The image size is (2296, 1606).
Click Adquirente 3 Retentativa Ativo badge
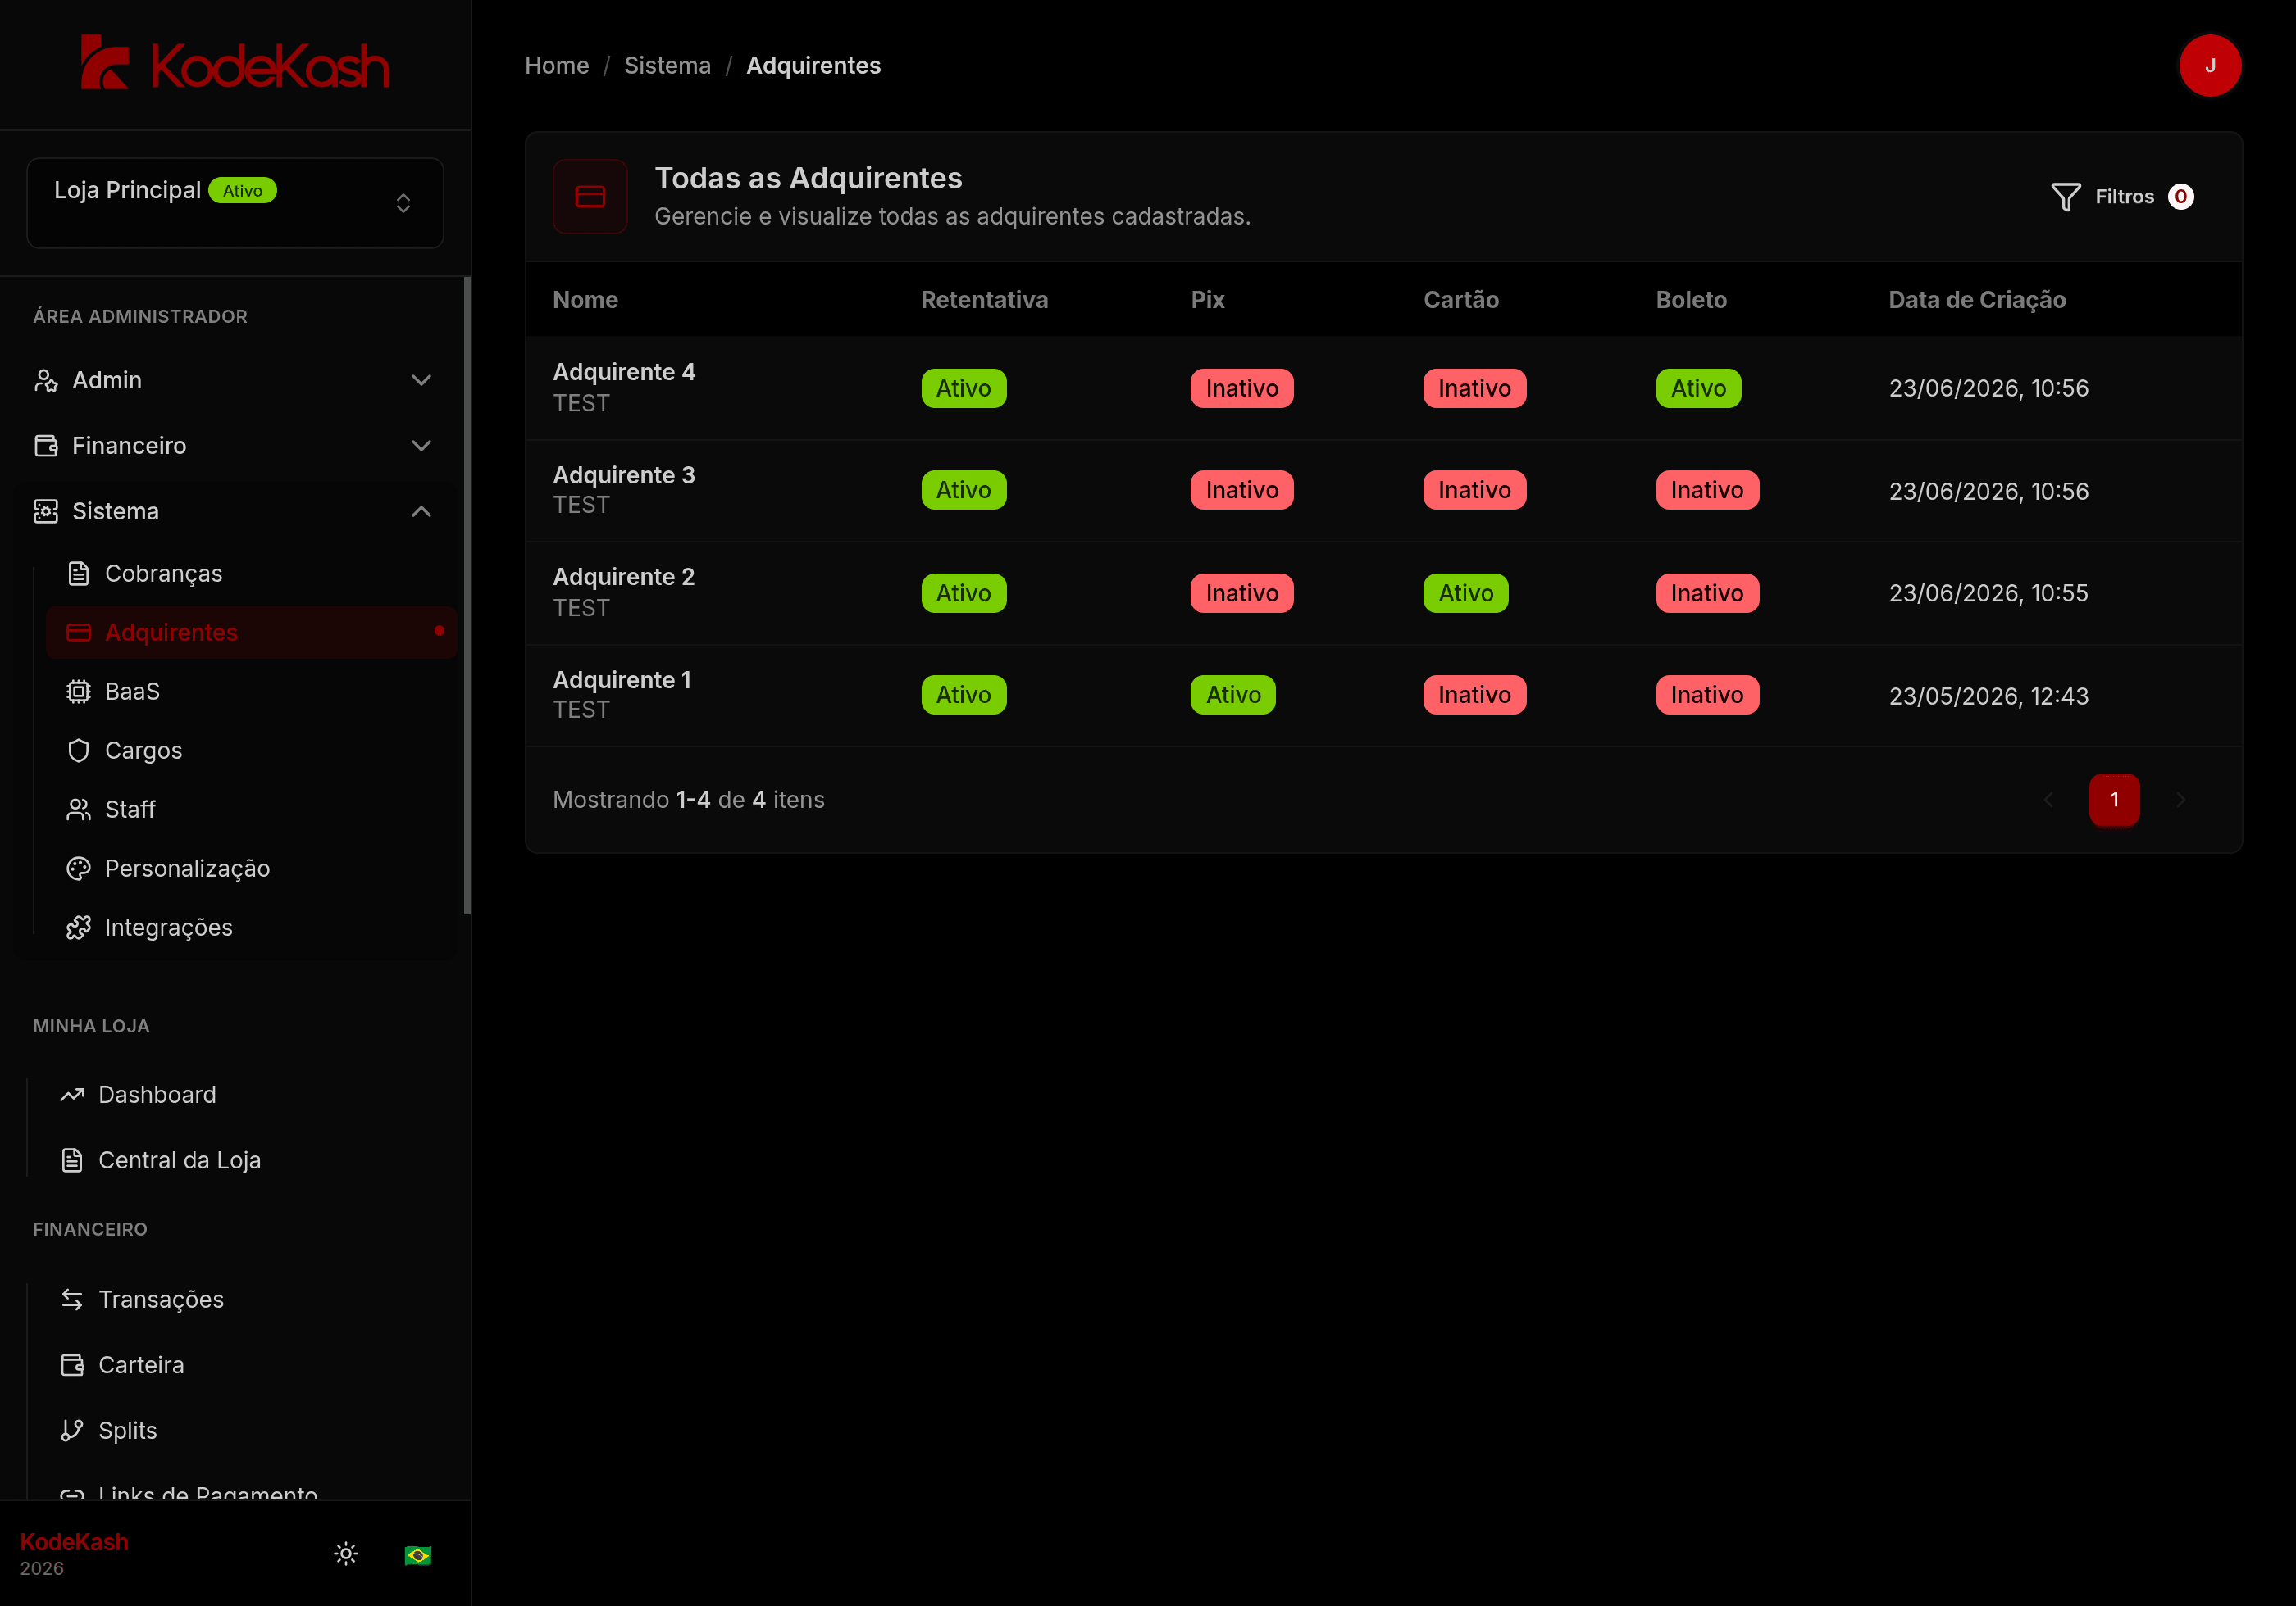coord(963,490)
